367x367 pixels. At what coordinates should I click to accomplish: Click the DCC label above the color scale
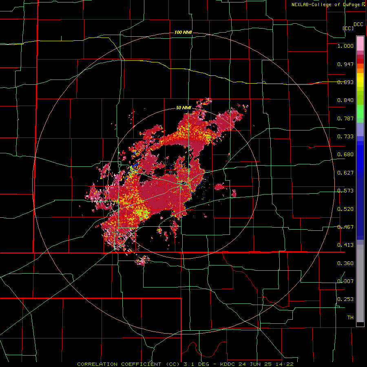(x=358, y=24)
